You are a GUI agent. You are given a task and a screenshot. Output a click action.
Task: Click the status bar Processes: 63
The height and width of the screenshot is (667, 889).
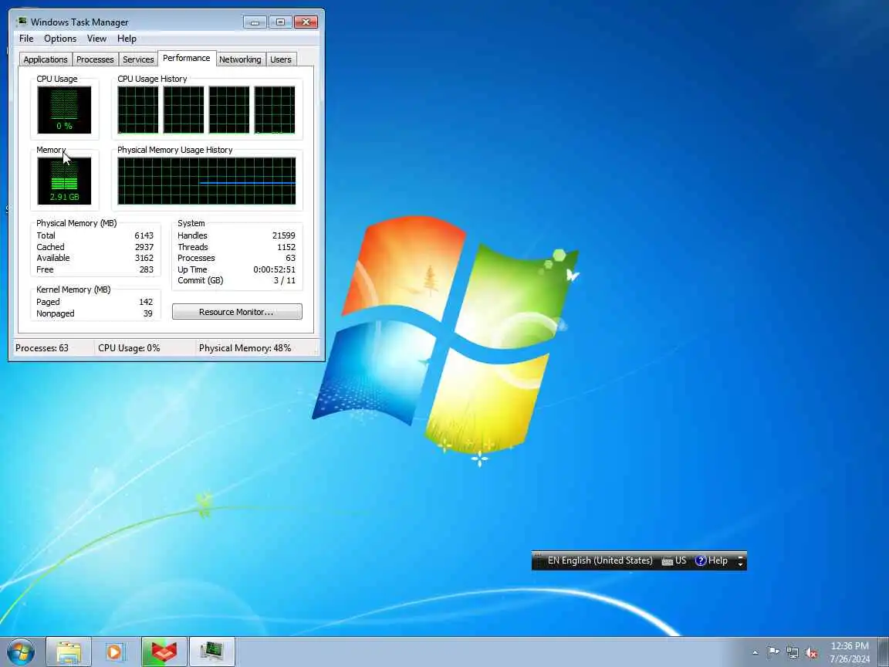pos(42,348)
